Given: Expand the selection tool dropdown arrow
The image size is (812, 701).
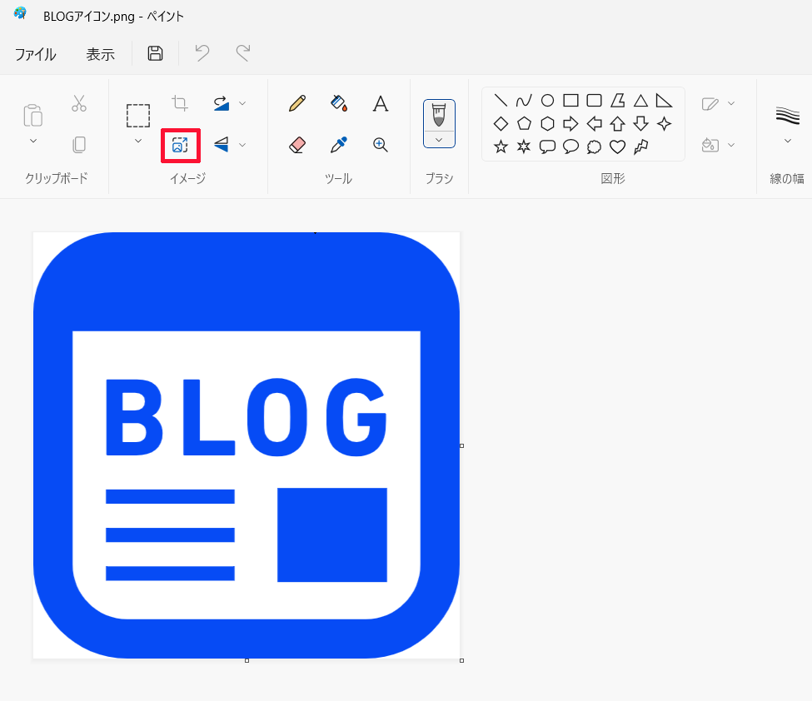Looking at the screenshot, I should coord(138,142).
